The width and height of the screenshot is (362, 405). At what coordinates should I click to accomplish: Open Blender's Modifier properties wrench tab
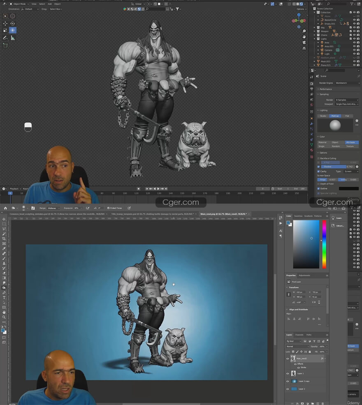[x=312, y=124]
